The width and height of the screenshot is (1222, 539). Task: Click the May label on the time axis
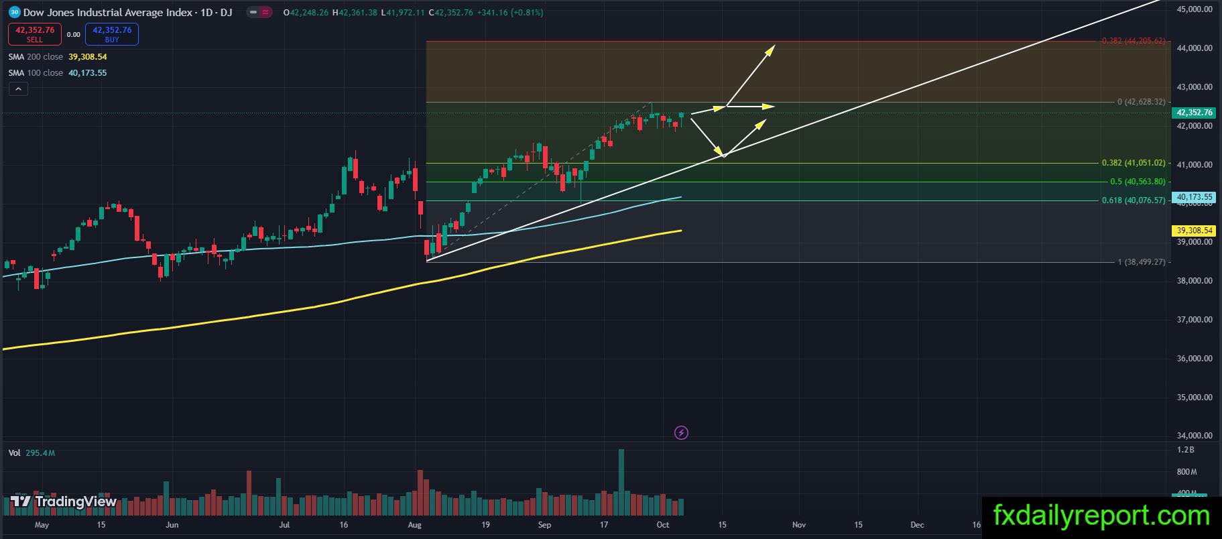pyautogui.click(x=42, y=525)
